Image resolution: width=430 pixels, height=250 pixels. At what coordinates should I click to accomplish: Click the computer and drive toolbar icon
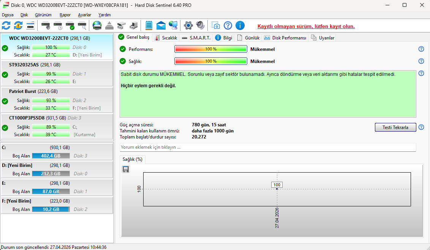(134, 25)
